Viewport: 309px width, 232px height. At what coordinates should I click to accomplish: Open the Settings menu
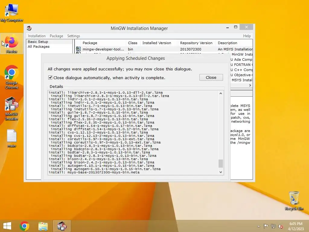pyautogui.click(x=74, y=36)
